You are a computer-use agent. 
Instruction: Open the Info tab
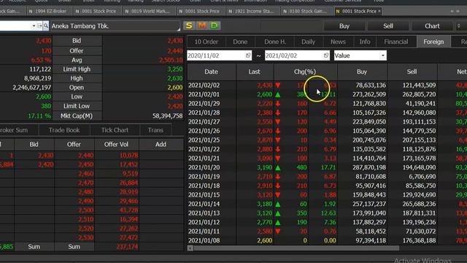pyautogui.click(x=365, y=42)
